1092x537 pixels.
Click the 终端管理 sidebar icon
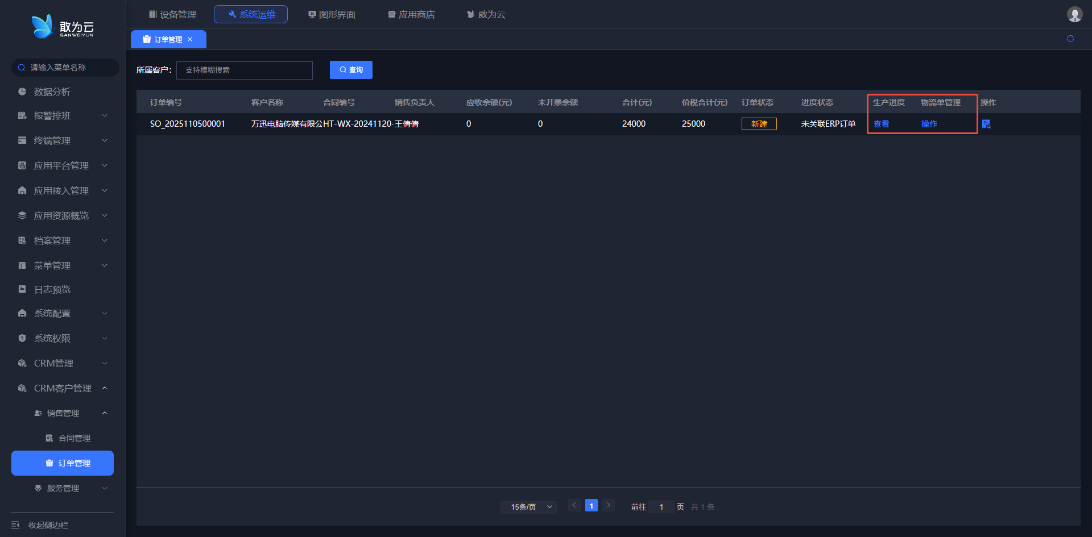click(22, 140)
